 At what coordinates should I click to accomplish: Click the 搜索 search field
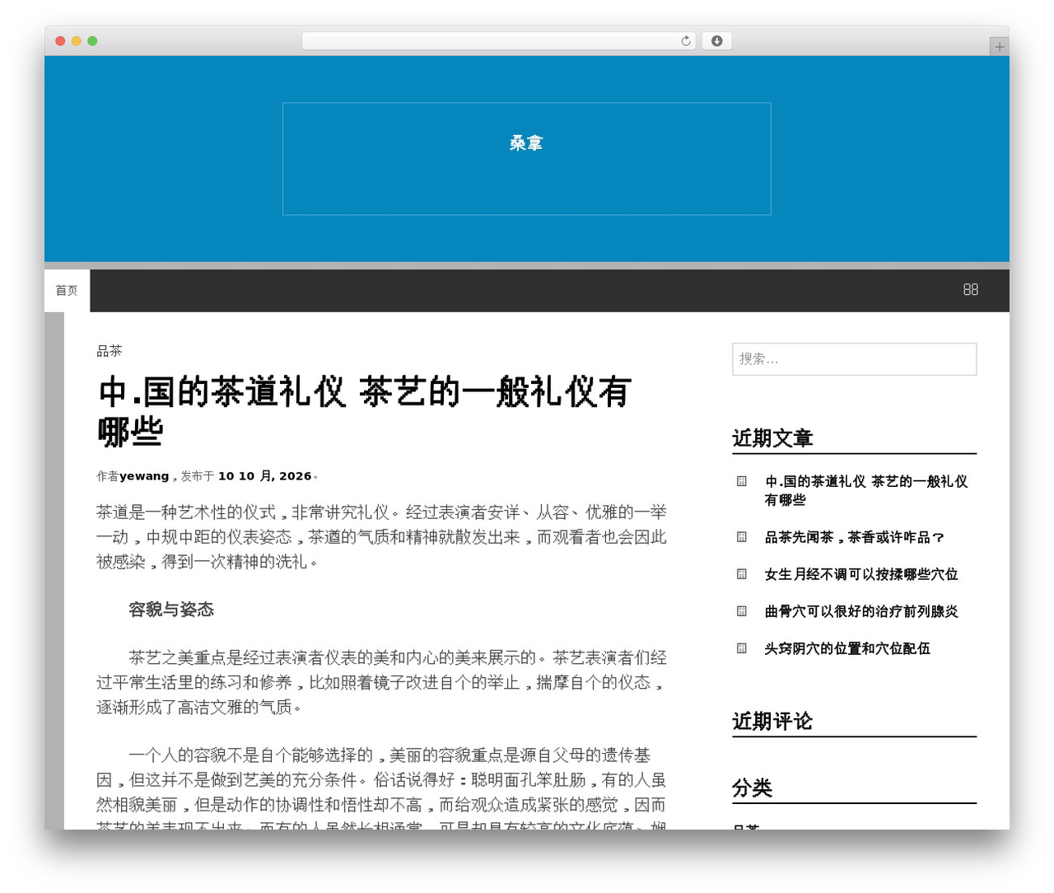pos(855,359)
